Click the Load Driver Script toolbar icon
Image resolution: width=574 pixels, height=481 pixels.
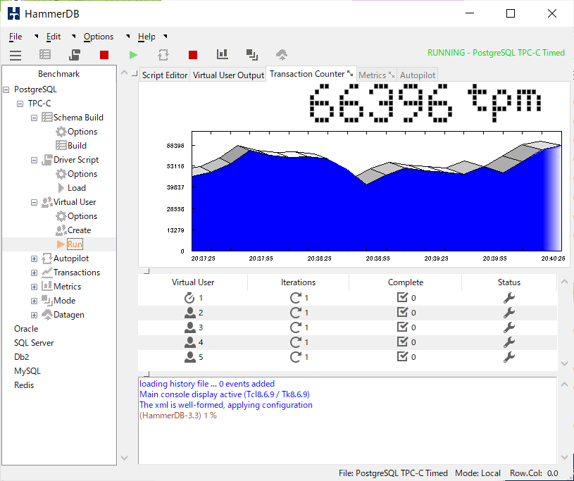(x=75, y=55)
